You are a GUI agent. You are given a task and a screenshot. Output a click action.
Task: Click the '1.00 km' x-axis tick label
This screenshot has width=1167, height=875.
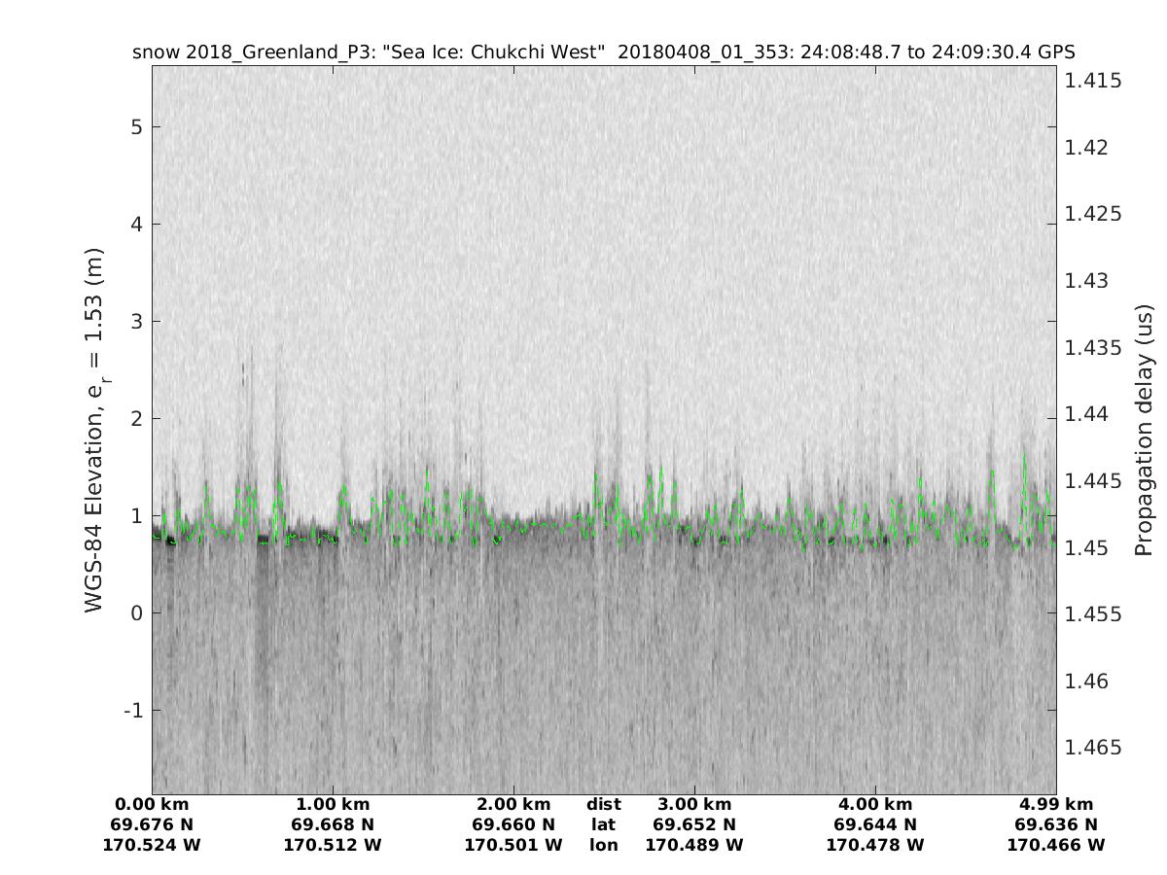coord(333,804)
